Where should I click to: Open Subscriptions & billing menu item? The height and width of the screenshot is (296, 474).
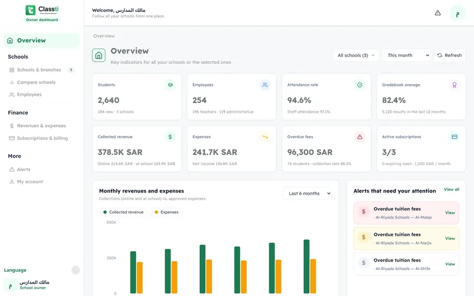pos(41,138)
